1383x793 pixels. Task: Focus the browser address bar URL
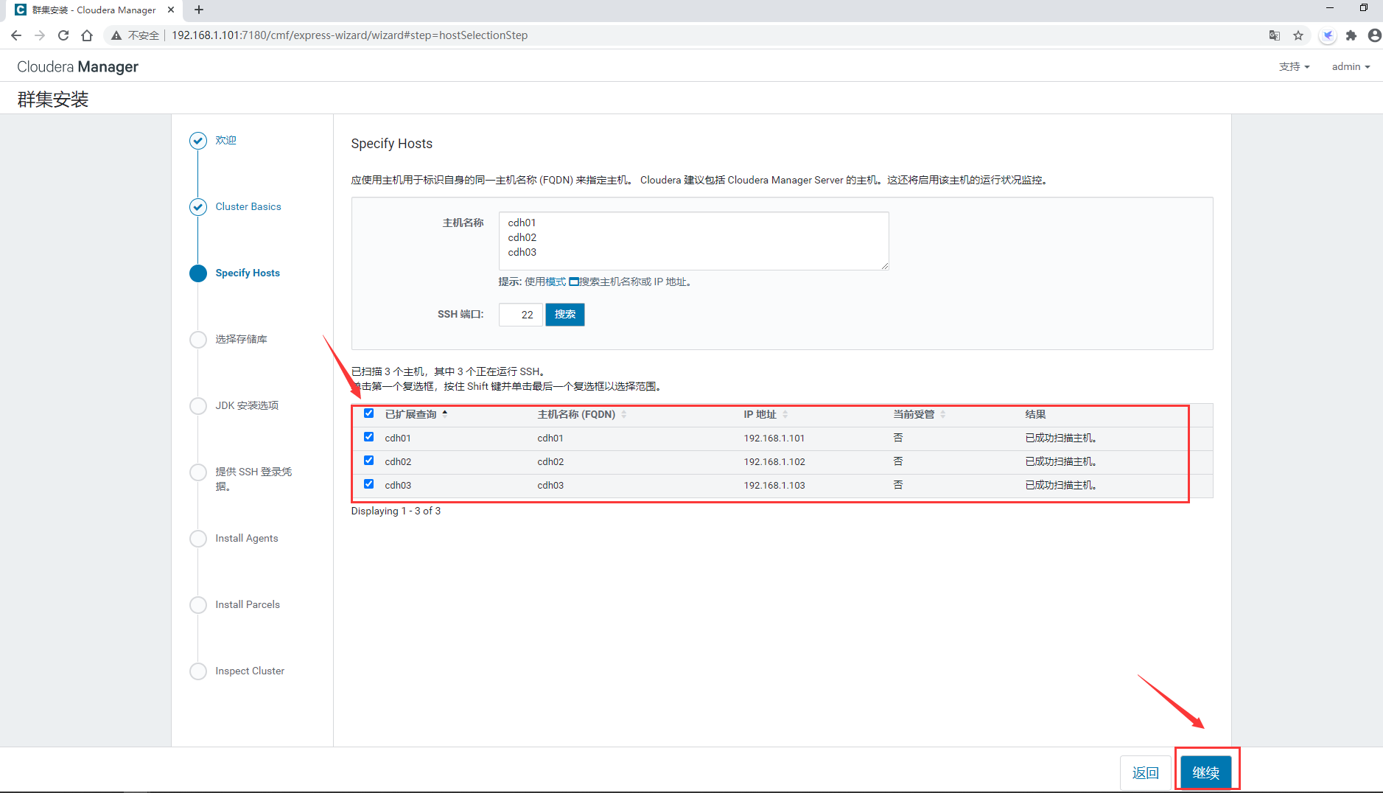pyautogui.click(x=350, y=35)
